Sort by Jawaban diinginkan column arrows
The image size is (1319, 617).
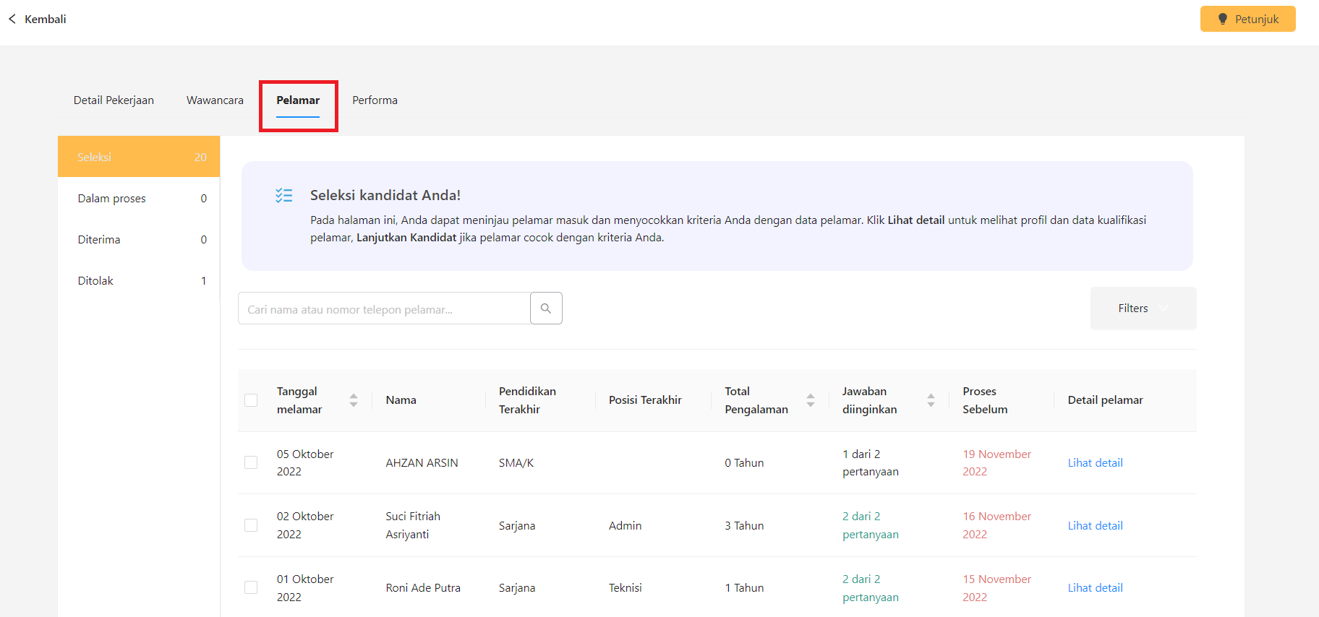(931, 400)
